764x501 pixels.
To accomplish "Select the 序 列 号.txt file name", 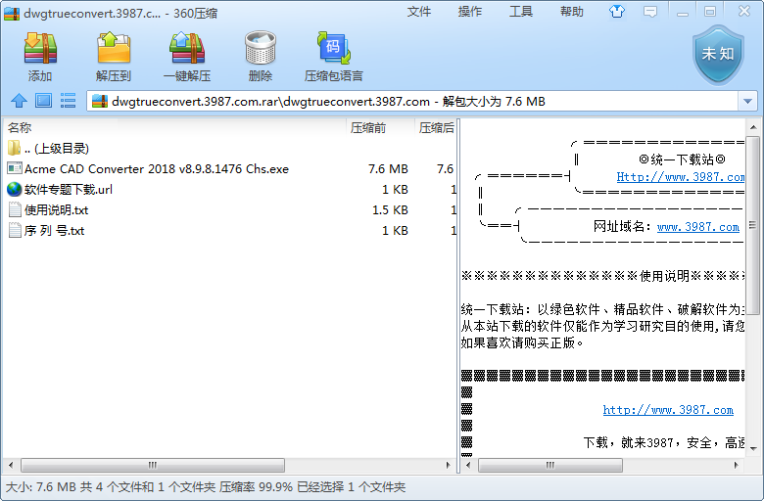I will point(54,230).
